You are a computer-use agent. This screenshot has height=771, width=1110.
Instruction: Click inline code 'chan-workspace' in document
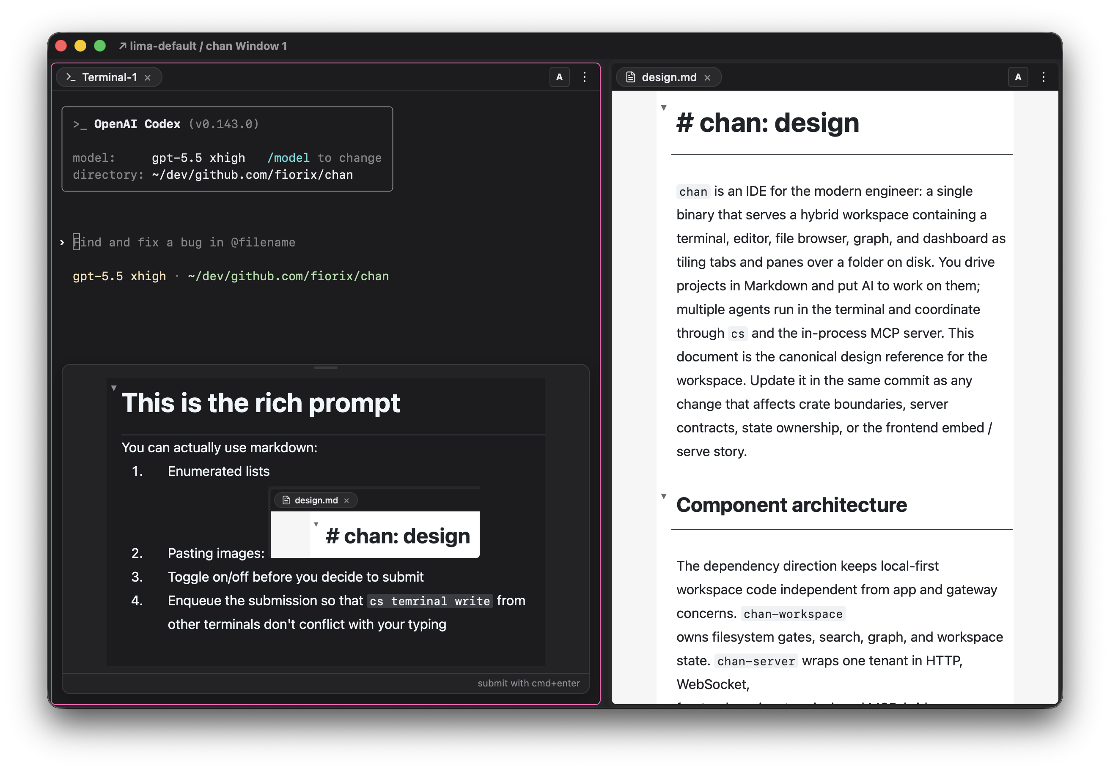tap(793, 614)
